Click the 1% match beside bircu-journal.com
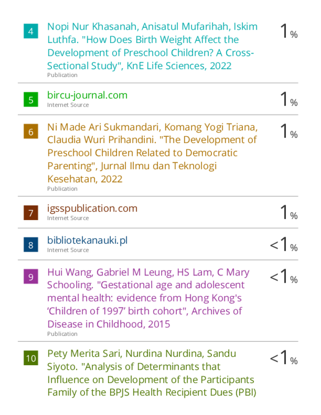The width and height of the screenshot is (321, 415). pos(289,99)
